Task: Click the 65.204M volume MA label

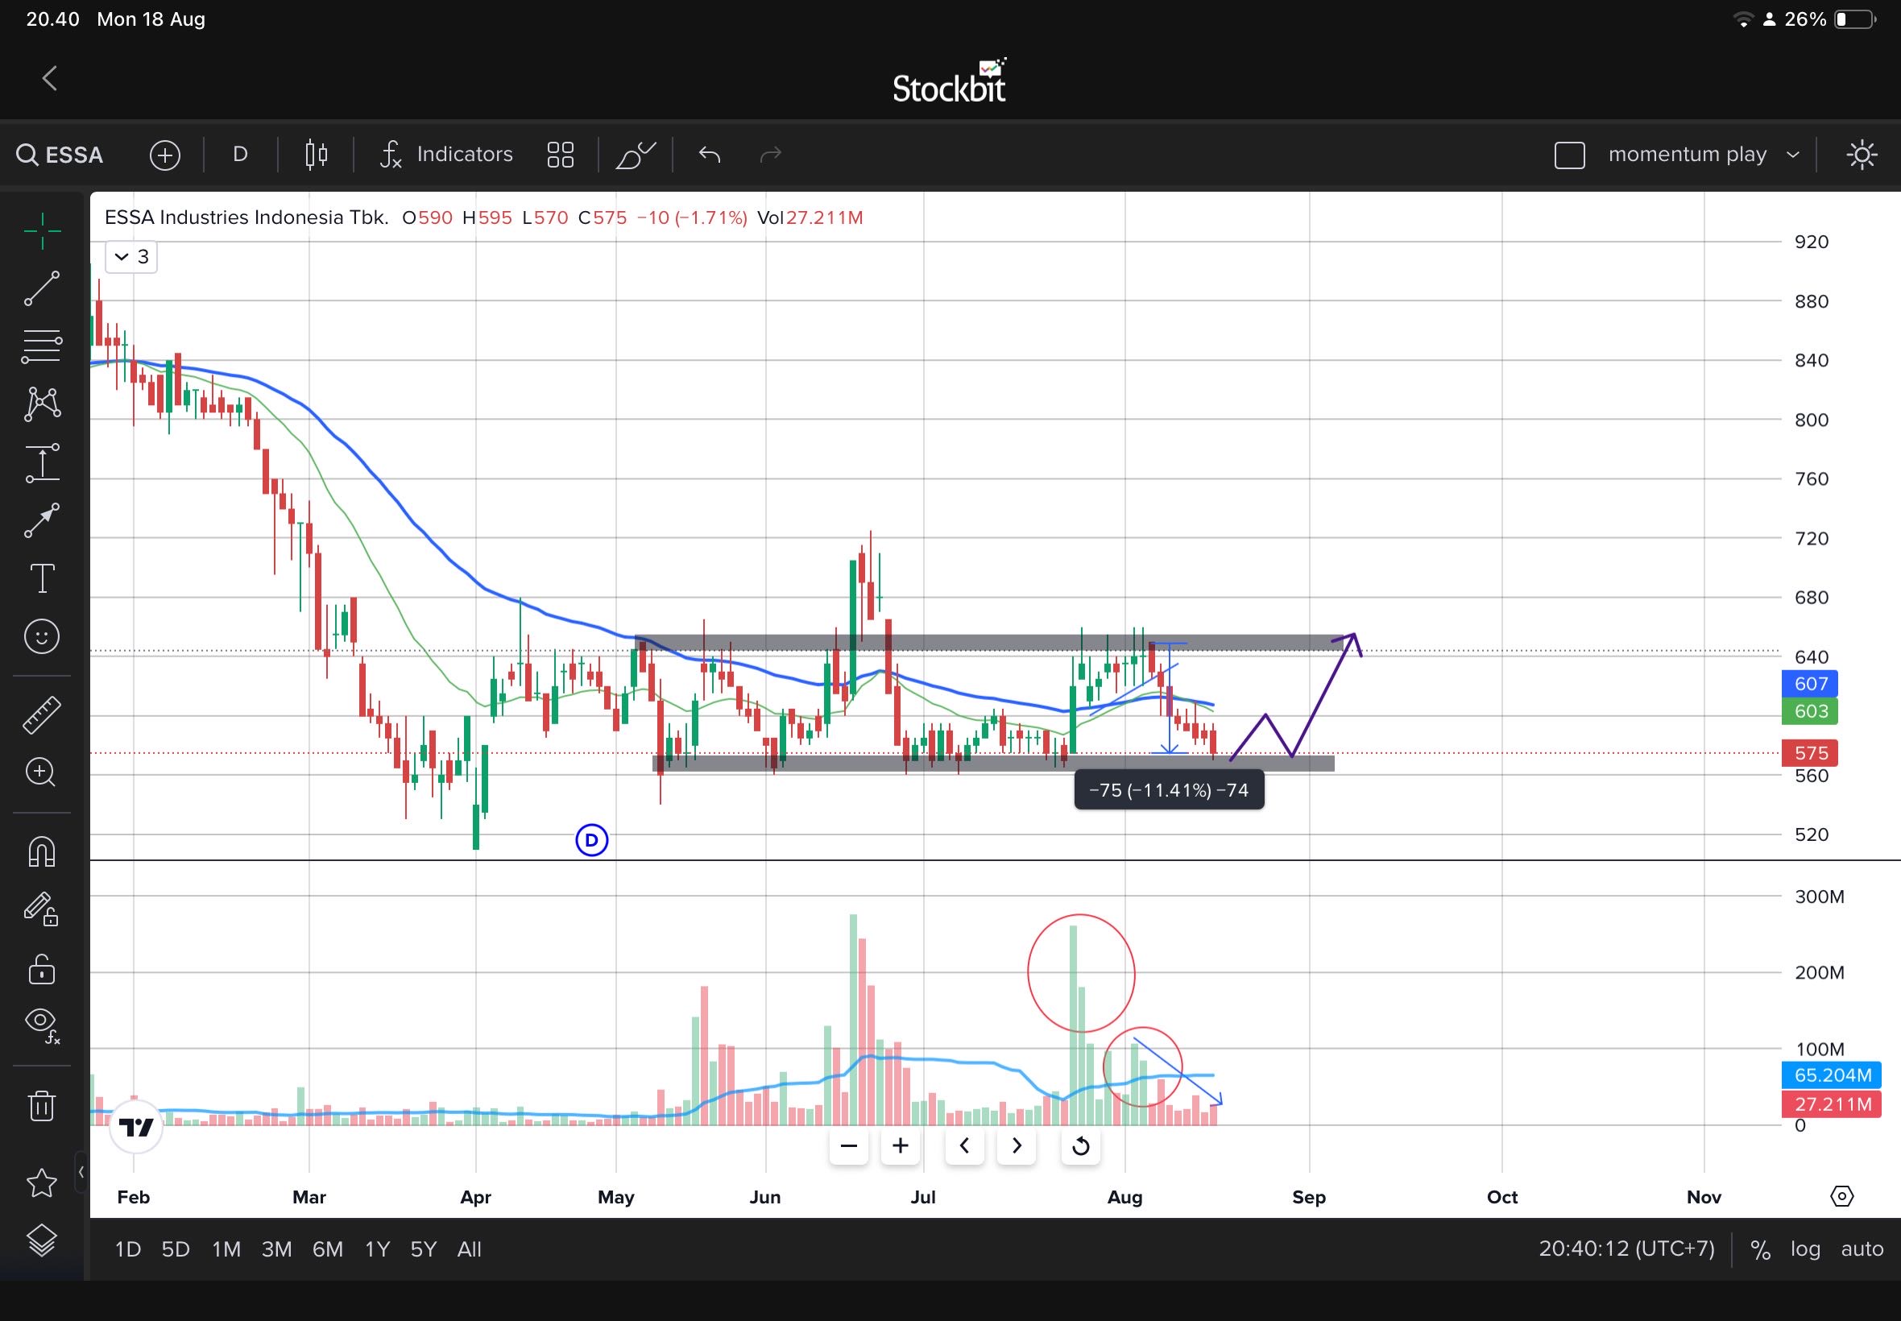Action: point(1833,1075)
